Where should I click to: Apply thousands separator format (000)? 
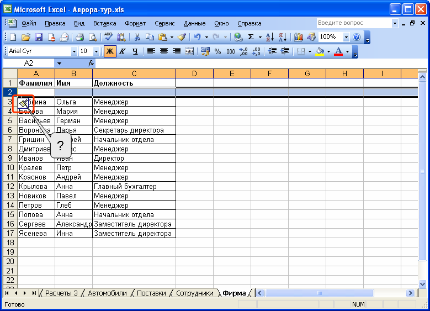[231, 51]
